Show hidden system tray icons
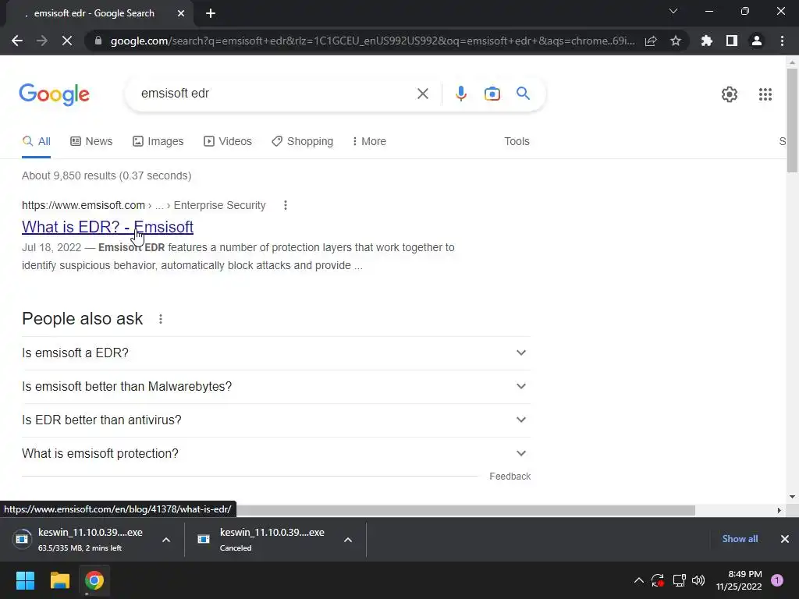799x599 pixels. [x=638, y=580]
